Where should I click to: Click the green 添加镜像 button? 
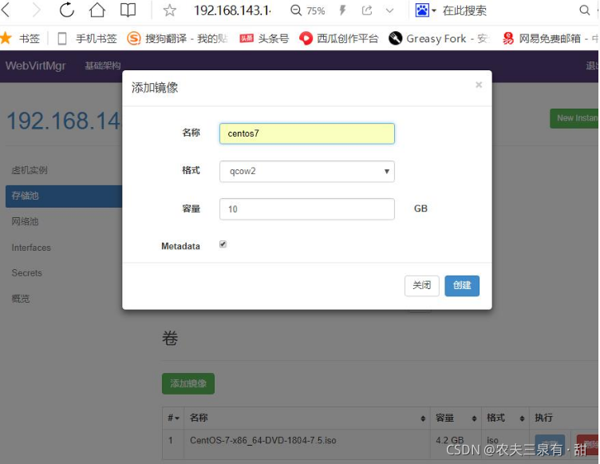click(188, 383)
